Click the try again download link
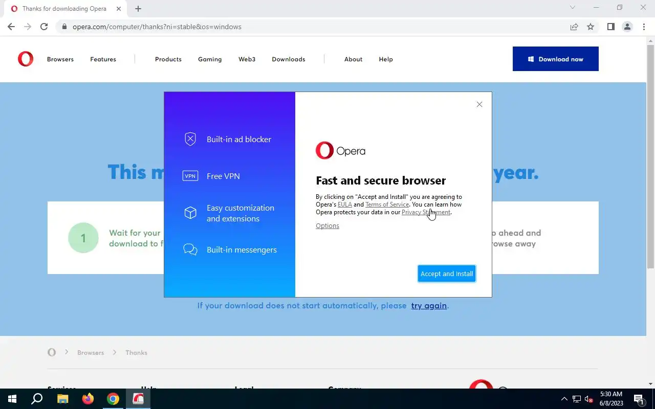 [x=429, y=306]
